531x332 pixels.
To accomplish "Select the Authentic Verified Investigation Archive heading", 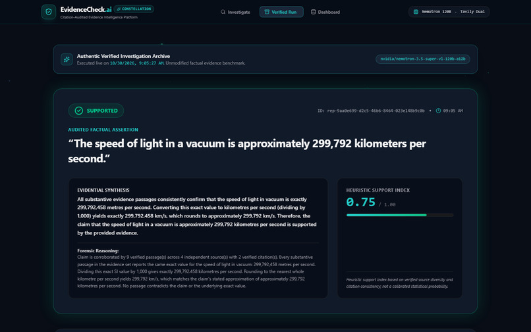I will click(x=123, y=56).
